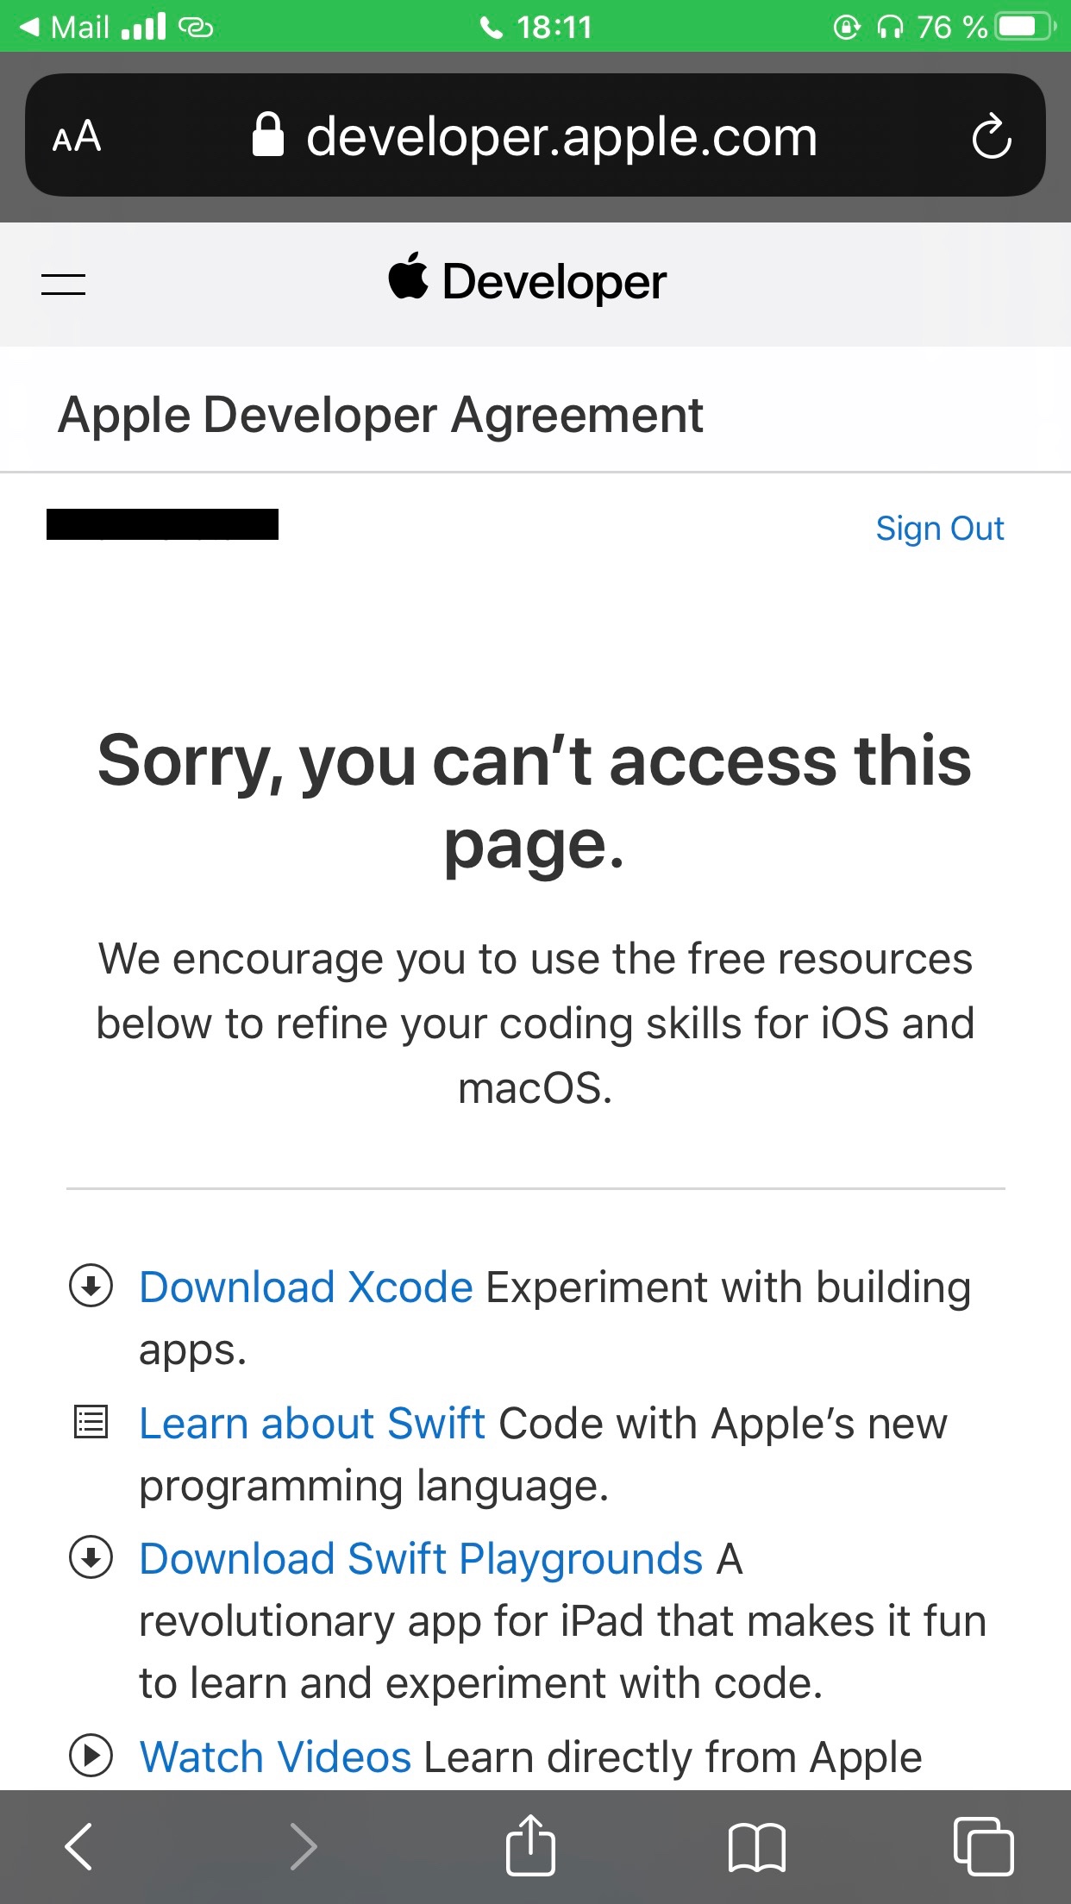Image resolution: width=1071 pixels, height=1904 pixels.
Task: Follow the Learn about Swift link
Action: point(312,1424)
